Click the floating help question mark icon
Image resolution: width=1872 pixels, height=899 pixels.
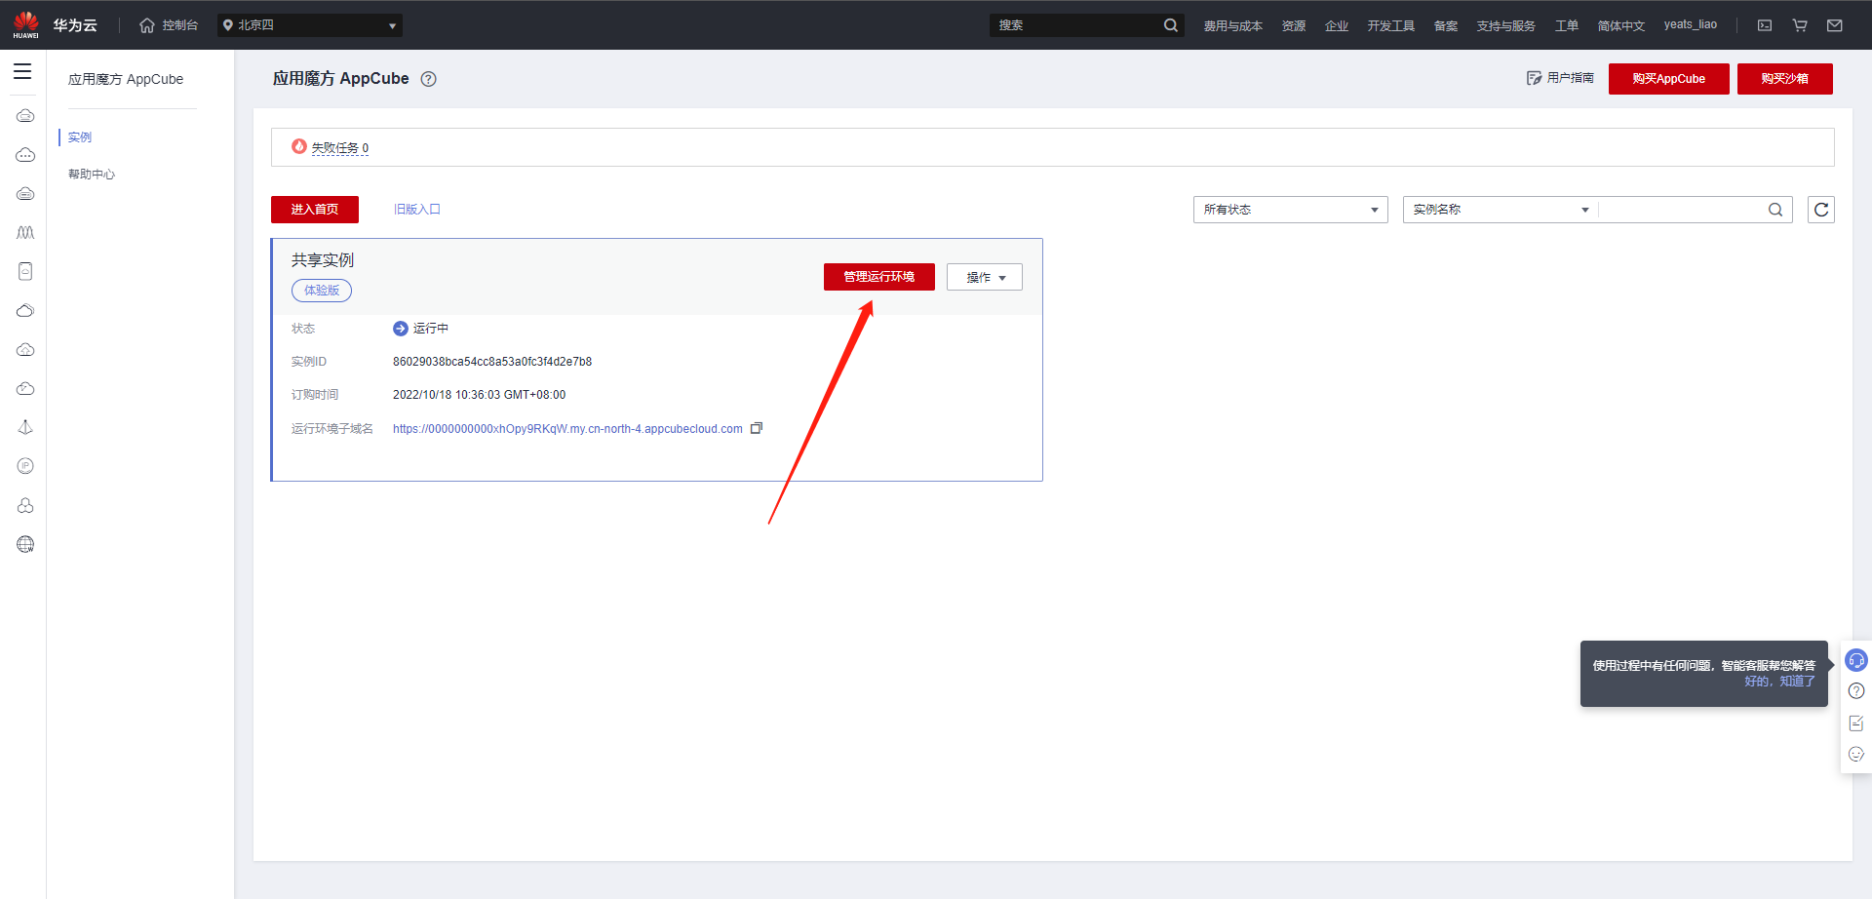pos(1856,691)
